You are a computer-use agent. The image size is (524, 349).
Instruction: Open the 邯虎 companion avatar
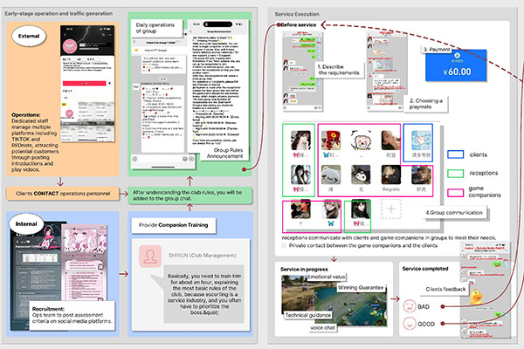pos(421,174)
